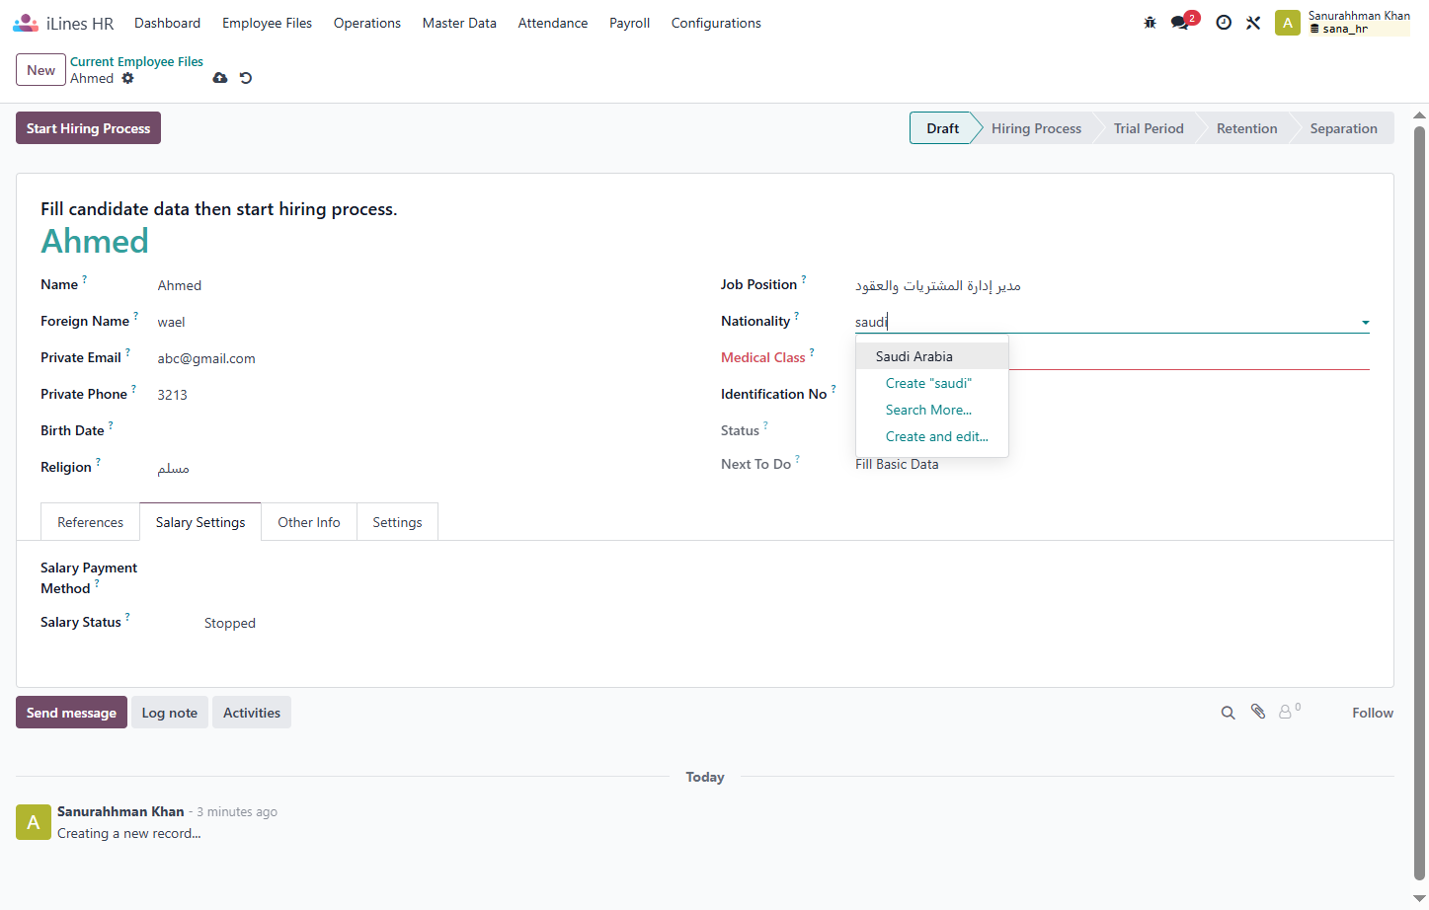Viewport: 1429px width, 910px height.
Task: Click the New button
Action: pos(40,70)
